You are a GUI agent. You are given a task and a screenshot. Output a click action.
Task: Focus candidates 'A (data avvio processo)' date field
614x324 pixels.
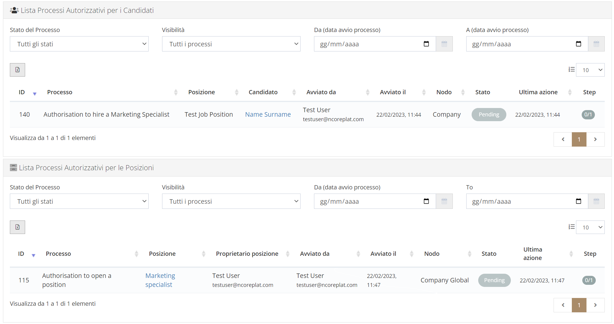tap(527, 44)
